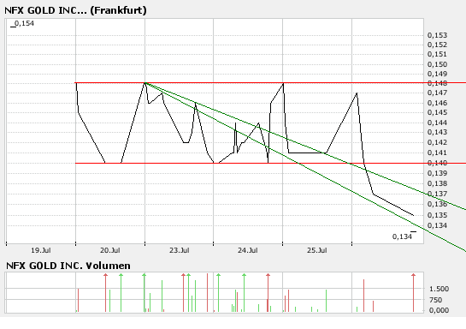Click the 0,147 price axis label

point(437,93)
